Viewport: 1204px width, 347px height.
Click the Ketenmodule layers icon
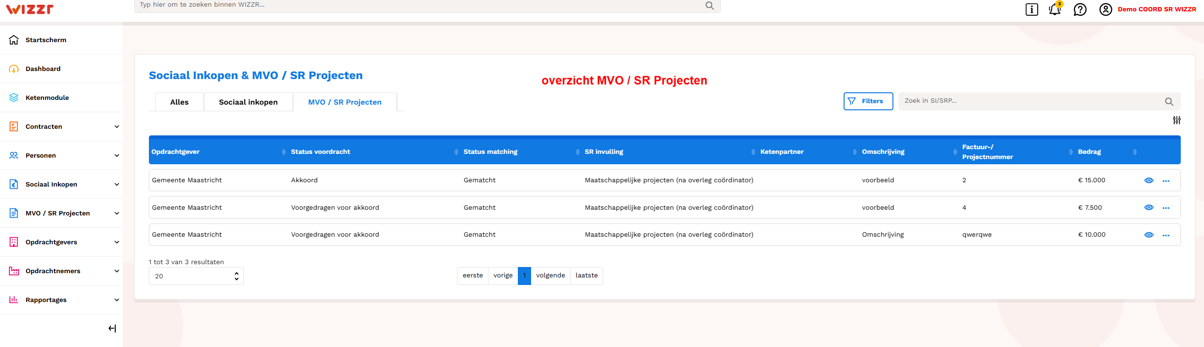(14, 98)
